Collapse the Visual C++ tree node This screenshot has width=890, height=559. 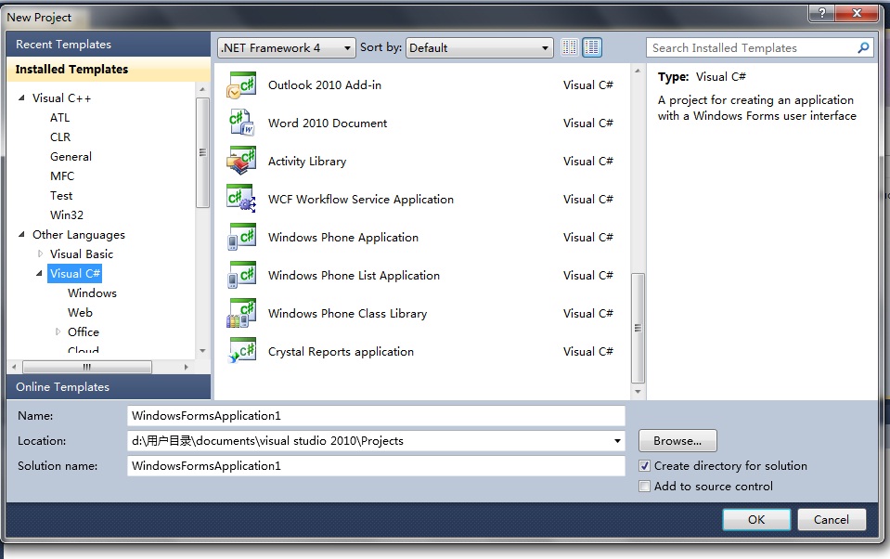21,98
